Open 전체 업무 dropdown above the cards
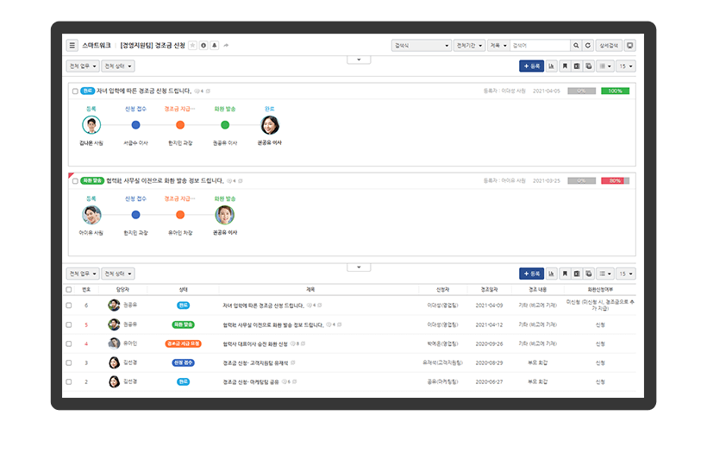The width and height of the screenshot is (707, 466). coord(83,66)
